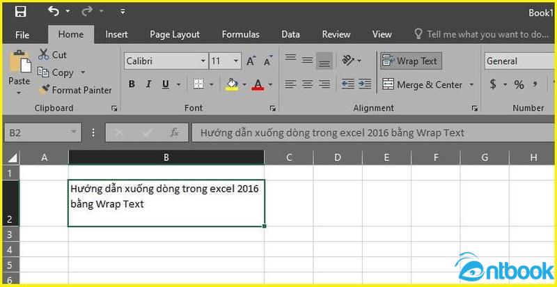
Task: Toggle Bold formatting
Action: (x=132, y=84)
